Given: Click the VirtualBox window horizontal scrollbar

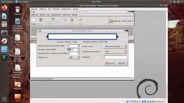Looking at the screenshot, I should 98,99.
